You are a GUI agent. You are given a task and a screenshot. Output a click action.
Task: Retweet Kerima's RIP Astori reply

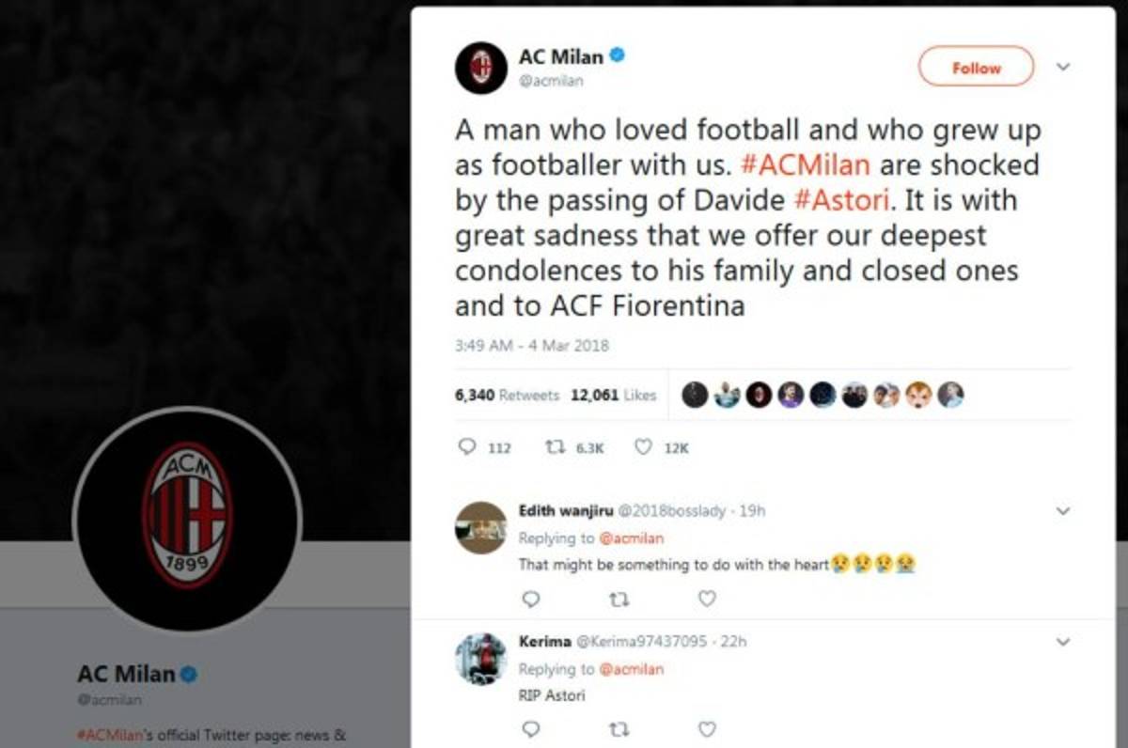[x=619, y=728]
